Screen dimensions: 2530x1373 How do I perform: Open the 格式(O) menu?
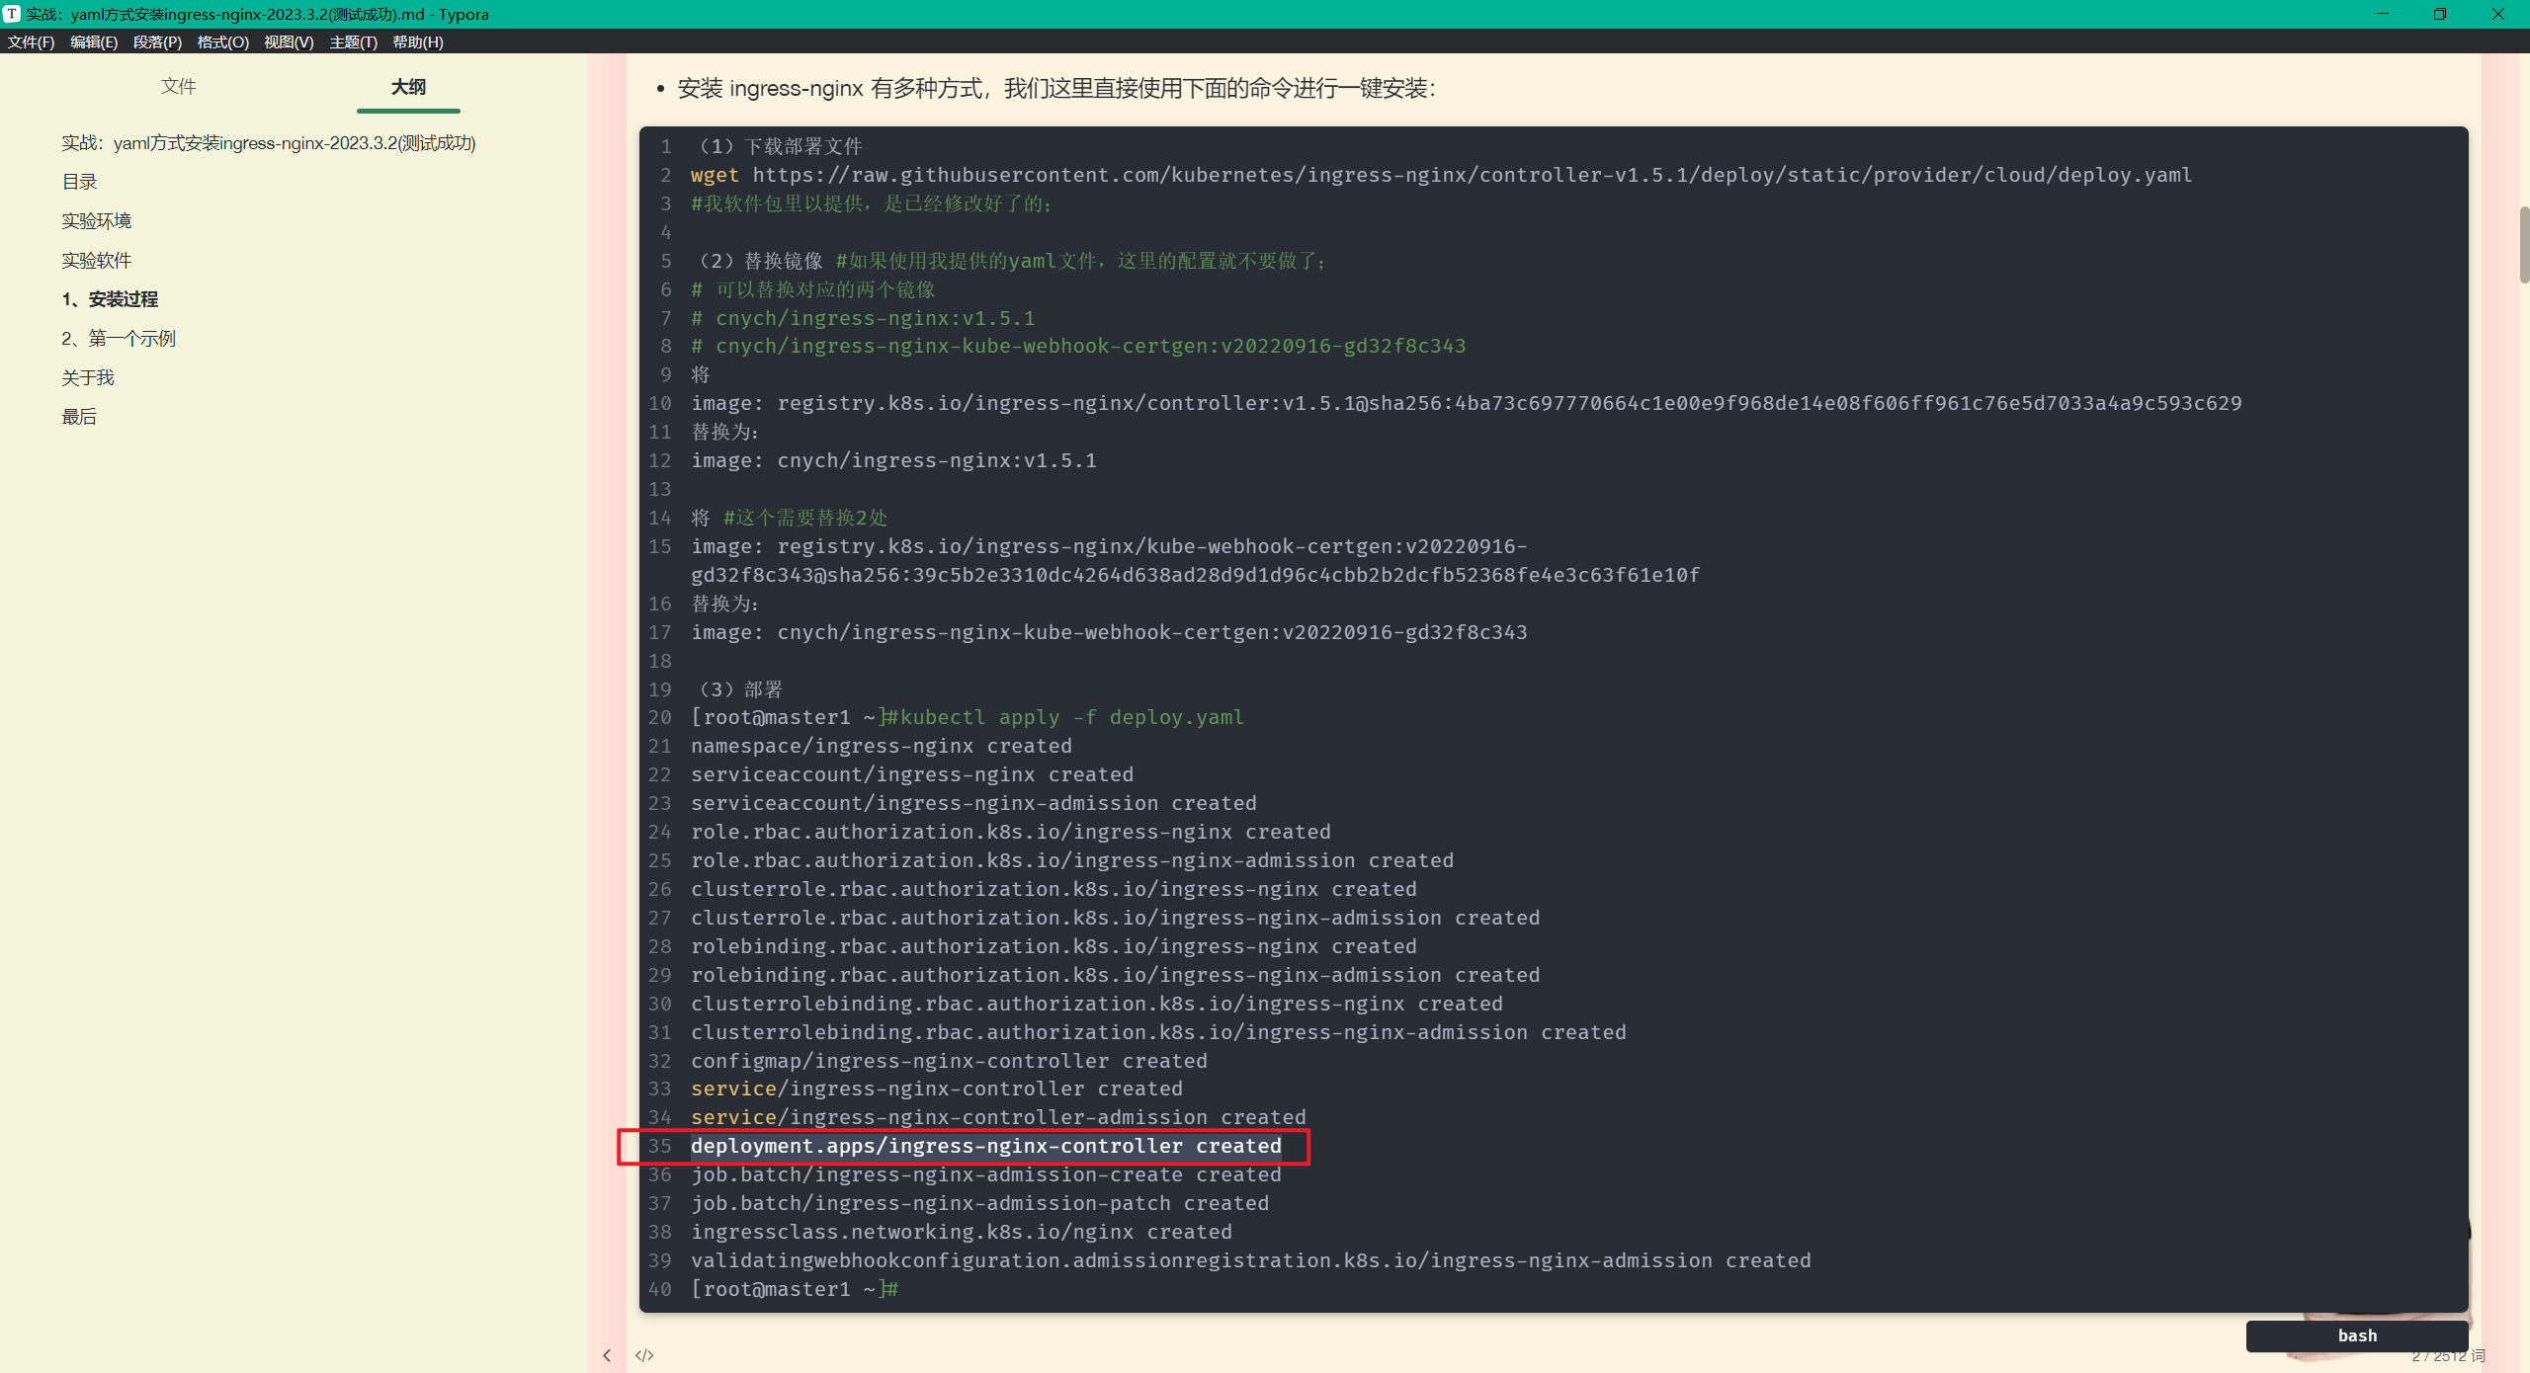point(222,41)
